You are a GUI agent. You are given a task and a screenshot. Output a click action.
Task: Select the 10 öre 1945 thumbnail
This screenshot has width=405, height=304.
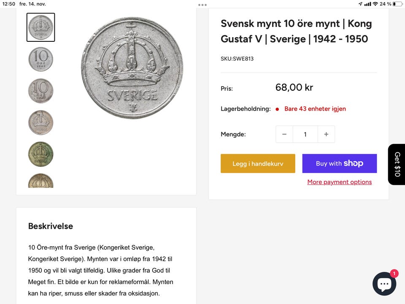click(40, 59)
